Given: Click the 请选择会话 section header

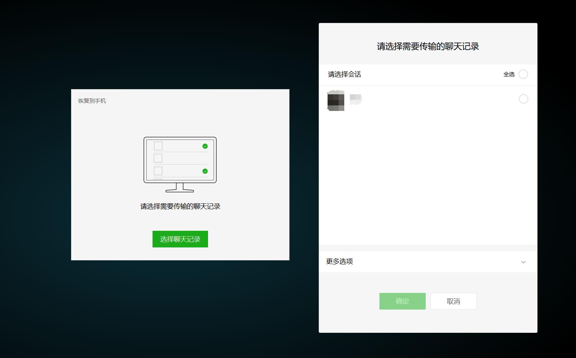Looking at the screenshot, I should click(344, 75).
